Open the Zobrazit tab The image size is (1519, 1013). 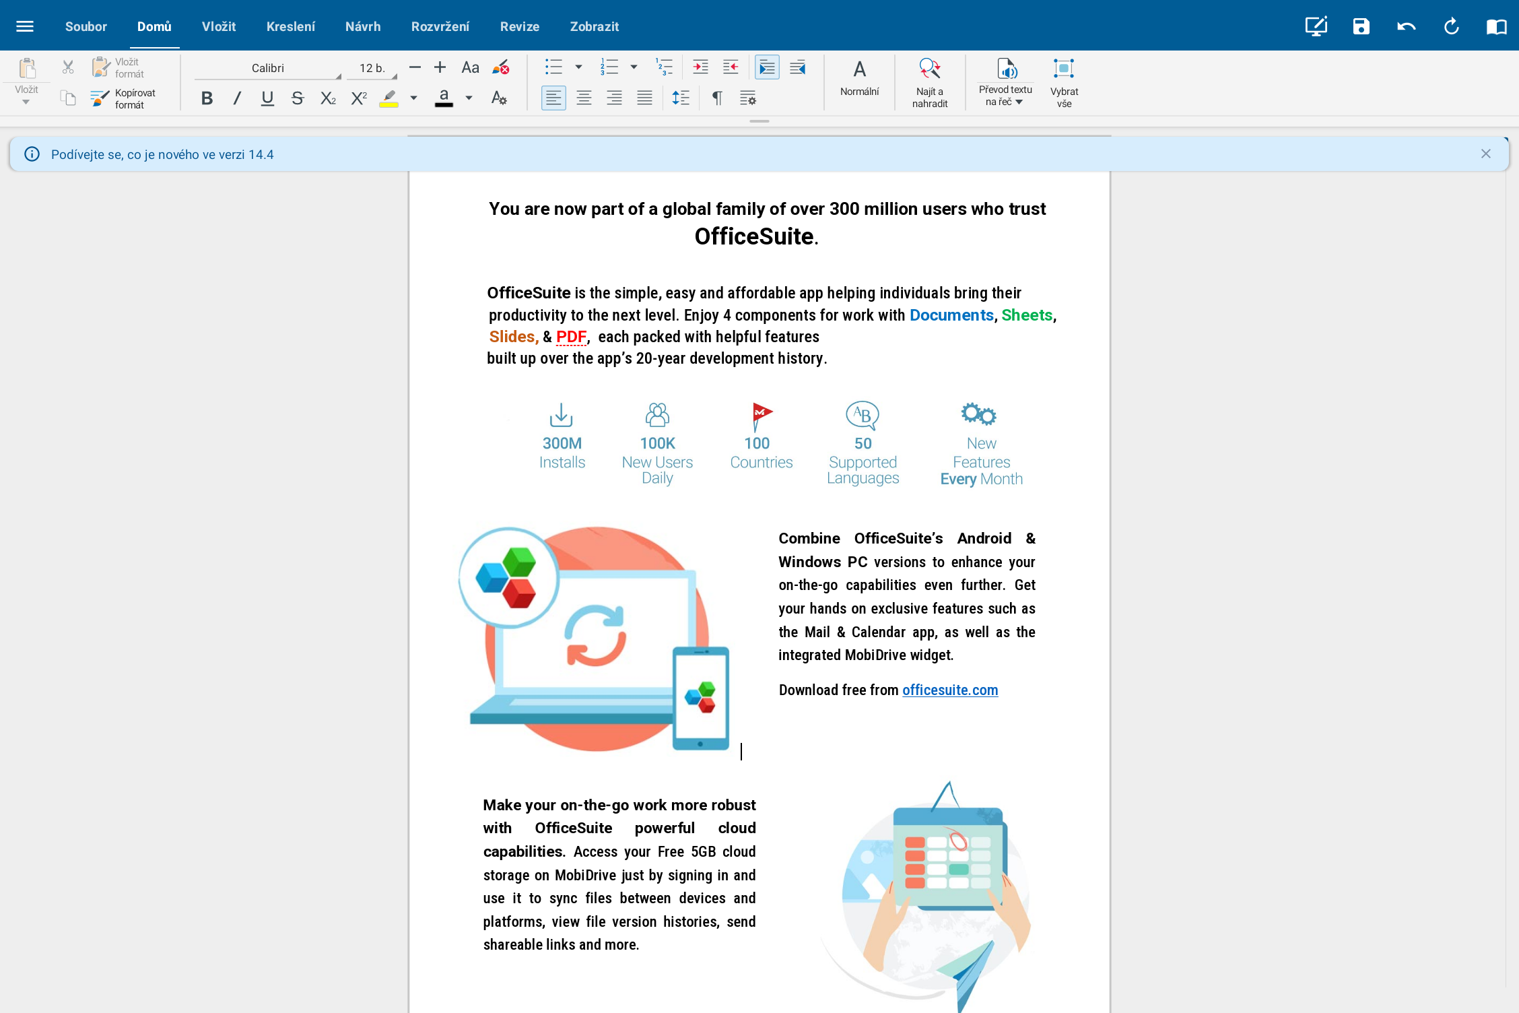pyautogui.click(x=595, y=26)
